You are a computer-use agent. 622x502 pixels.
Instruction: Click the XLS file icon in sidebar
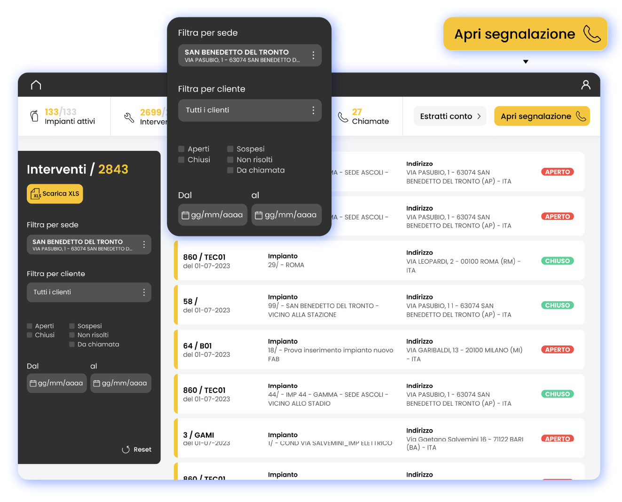pyautogui.click(x=35, y=194)
